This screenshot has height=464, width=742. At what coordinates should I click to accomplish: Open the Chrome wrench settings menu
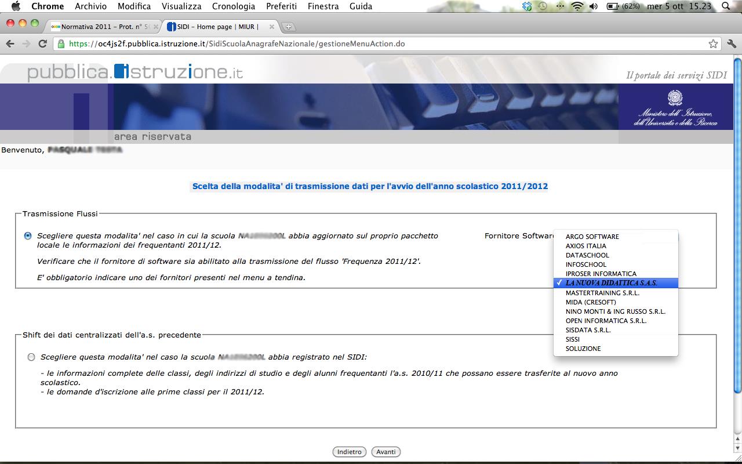click(x=732, y=43)
